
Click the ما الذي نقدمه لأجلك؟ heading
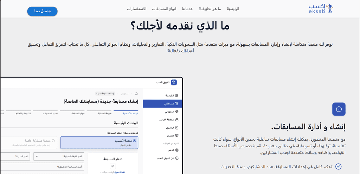coord(180,26)
